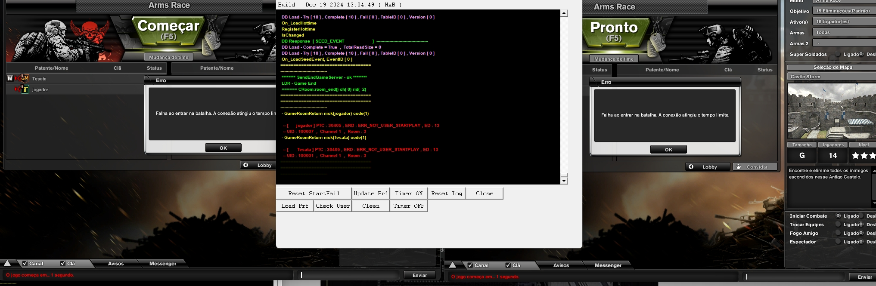Select Ligado for Iniciar Combate
The image size is (876, 286).
click(838, 216)
